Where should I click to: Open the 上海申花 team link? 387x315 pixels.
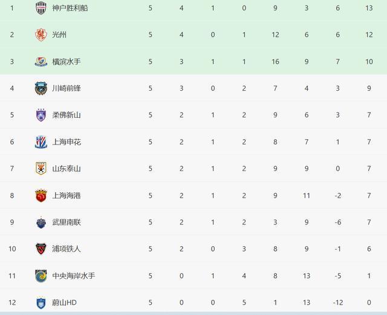(67, 142)
